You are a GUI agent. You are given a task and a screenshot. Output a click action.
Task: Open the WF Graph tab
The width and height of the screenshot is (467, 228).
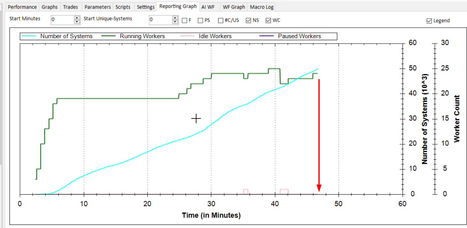tap(234, 7)
